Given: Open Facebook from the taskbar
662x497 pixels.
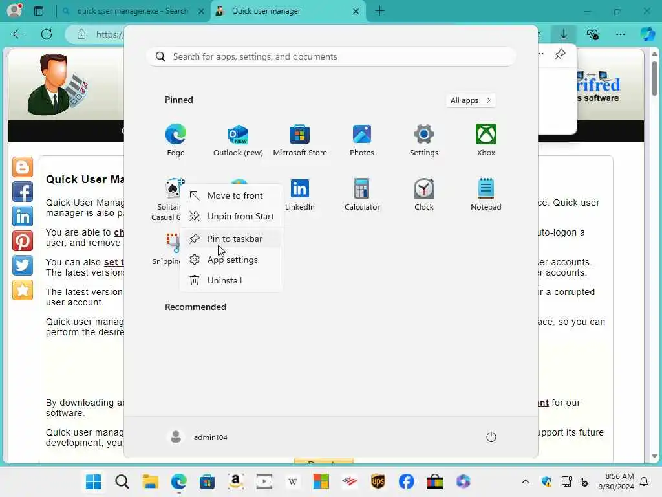Looking at the screenshot, I should pos(406,481).
